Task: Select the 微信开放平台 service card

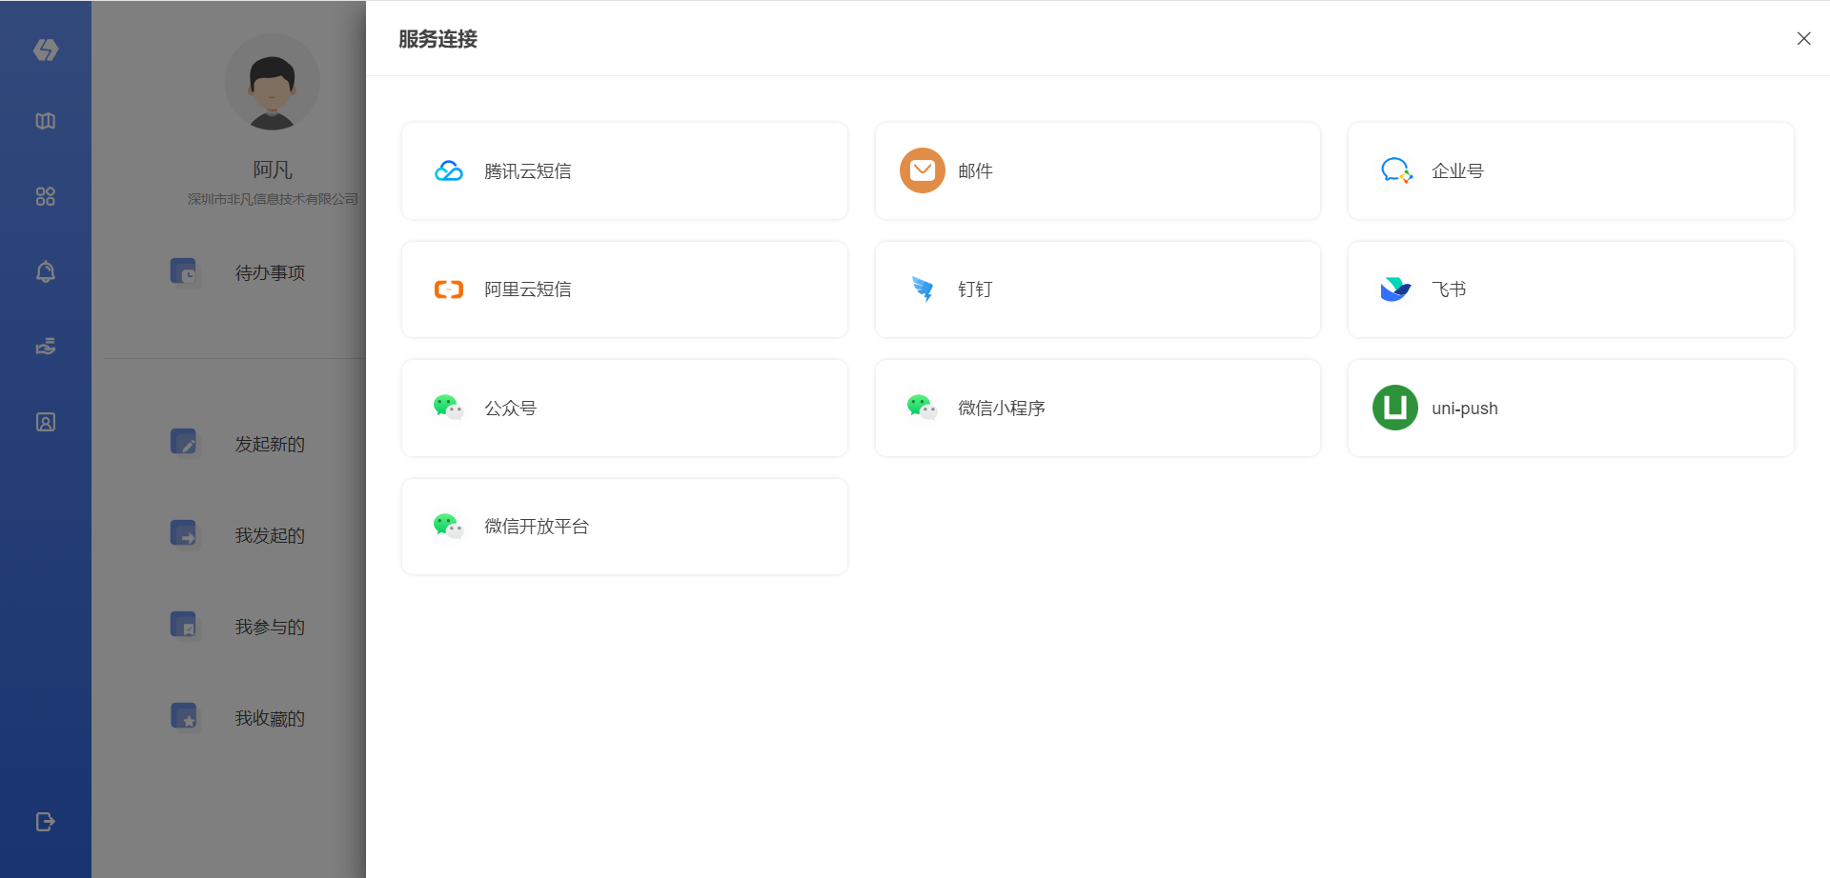Action: point(624,527)
